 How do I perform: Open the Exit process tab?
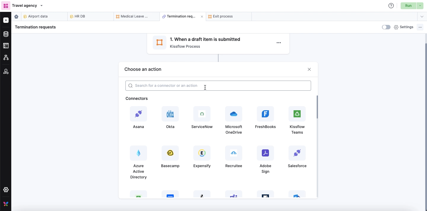(222, 17)
